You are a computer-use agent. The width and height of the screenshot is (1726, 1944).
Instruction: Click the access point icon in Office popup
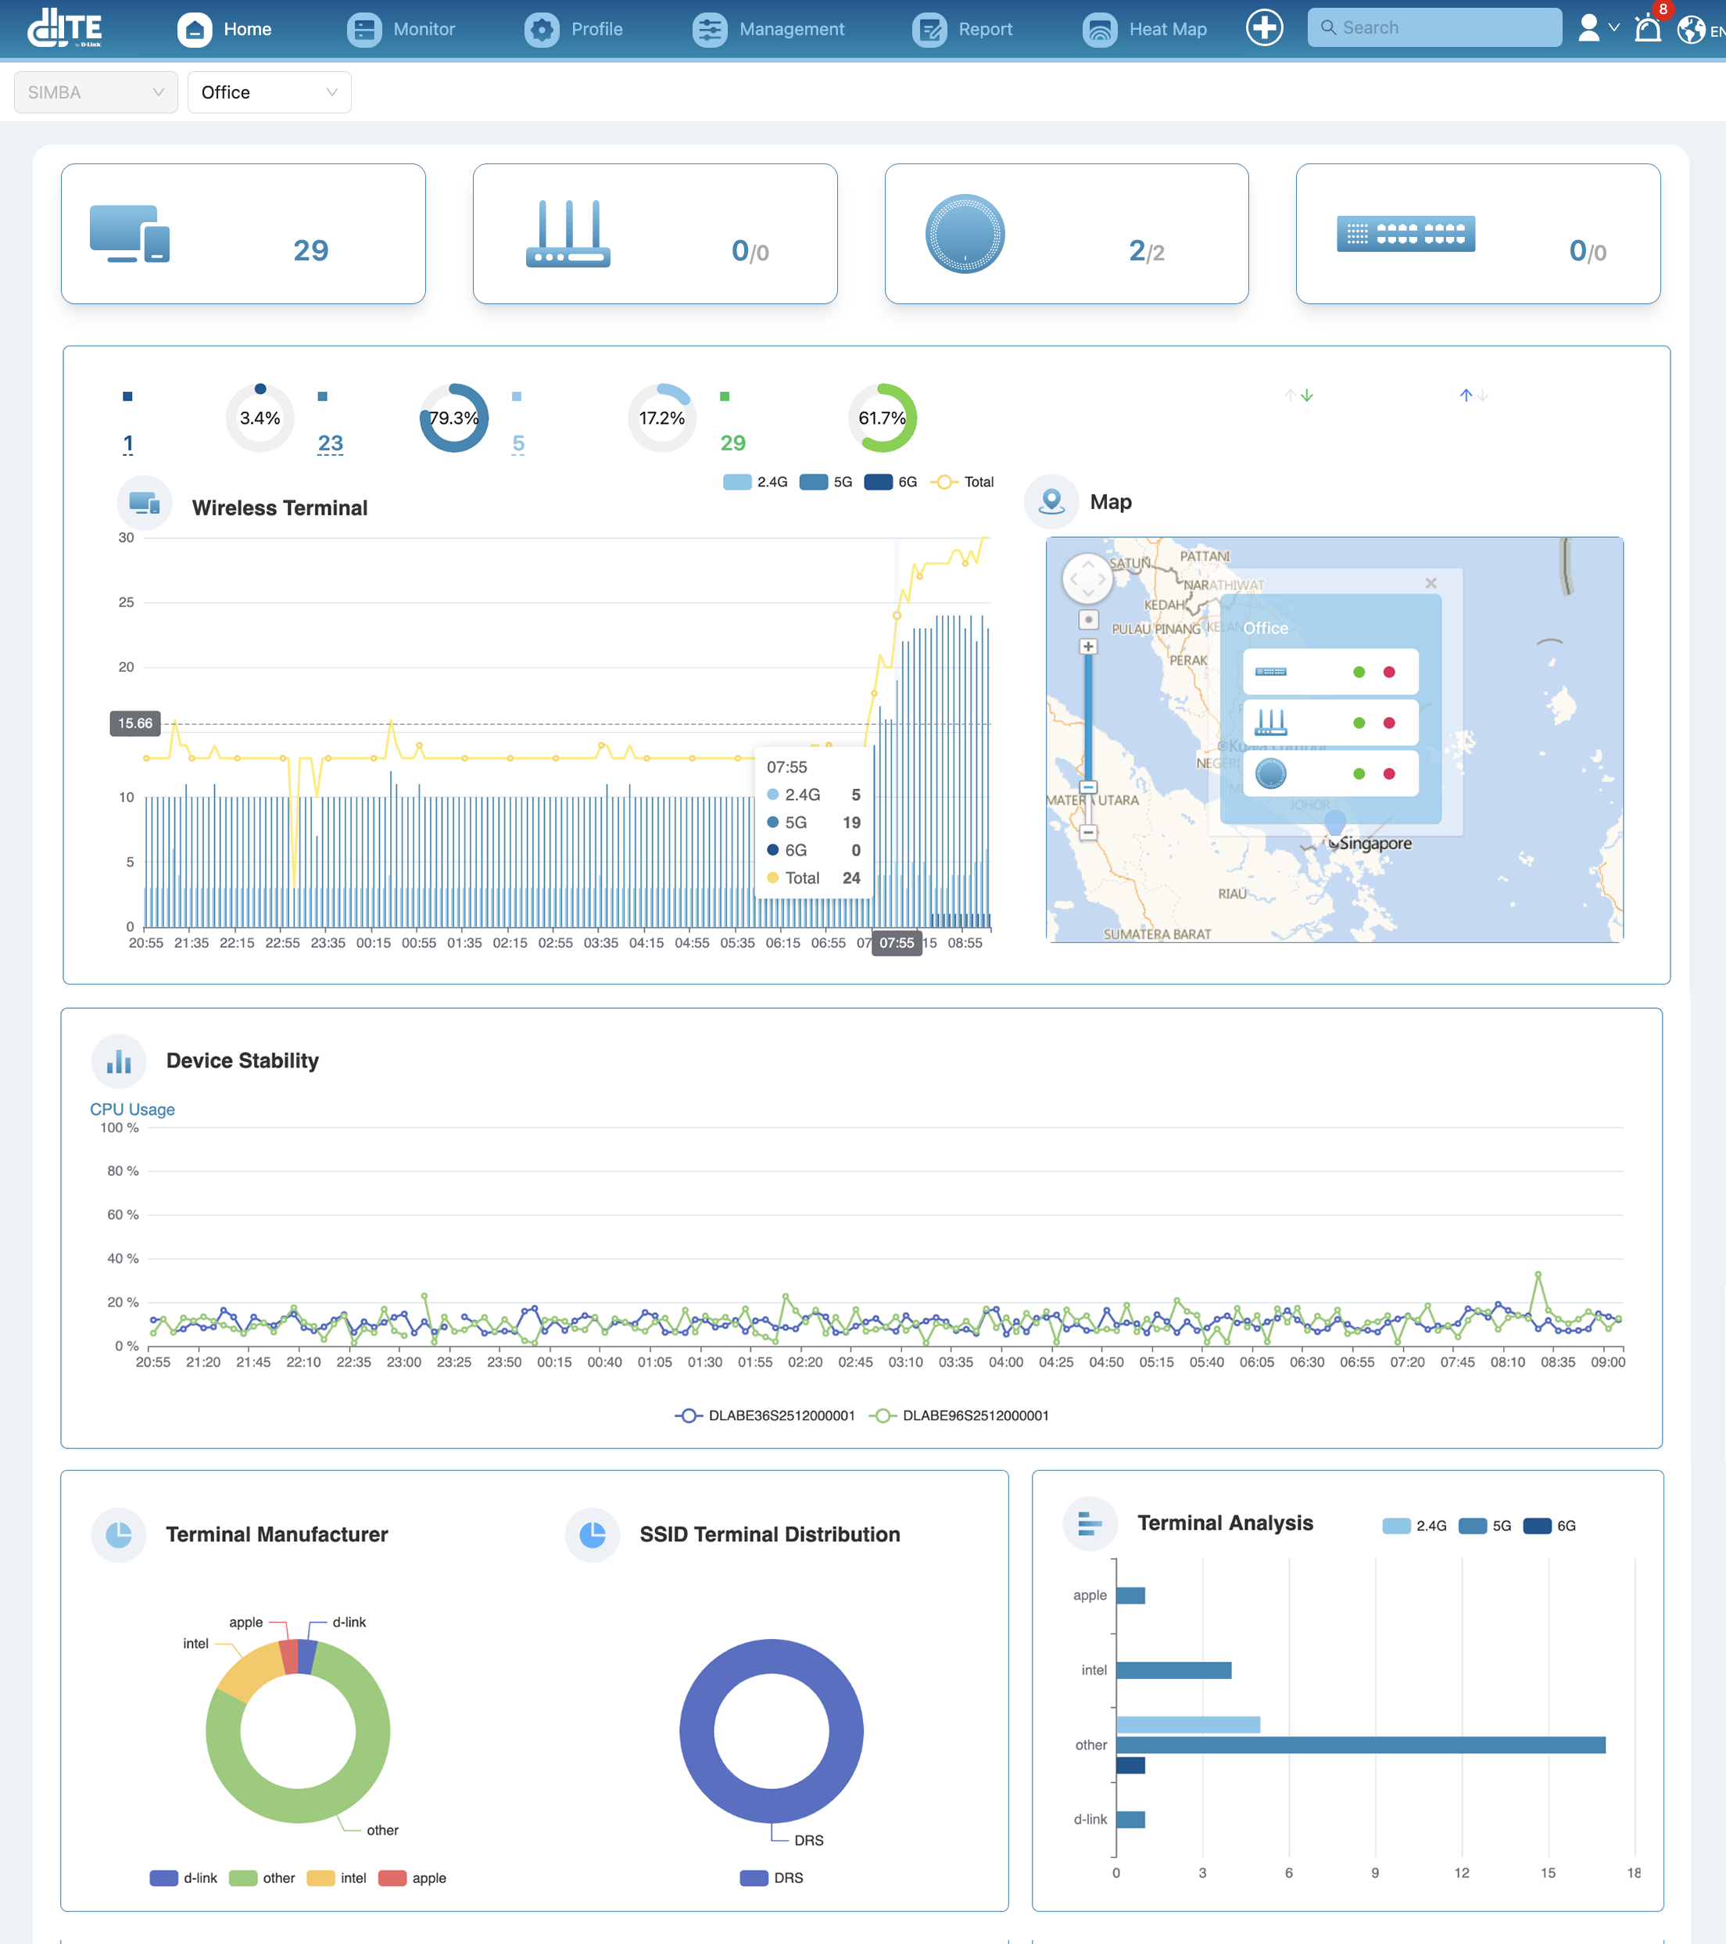1270,773
